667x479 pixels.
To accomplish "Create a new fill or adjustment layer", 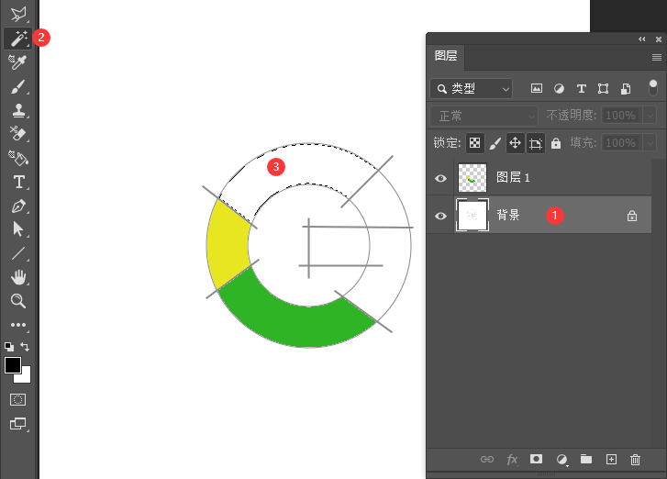I will 561,460.
